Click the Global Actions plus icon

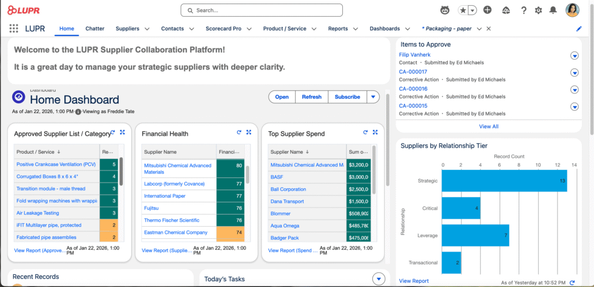[x=487, y=10]
